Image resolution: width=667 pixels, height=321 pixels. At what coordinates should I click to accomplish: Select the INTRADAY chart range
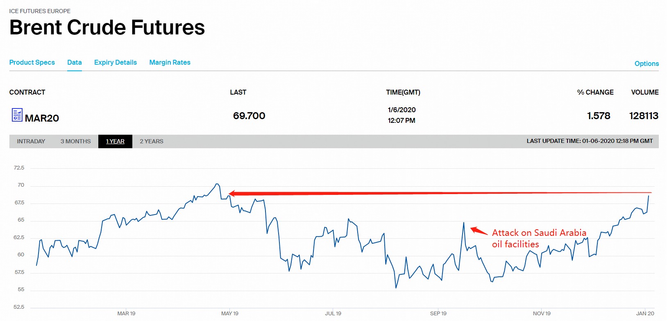tap(31, 141)
